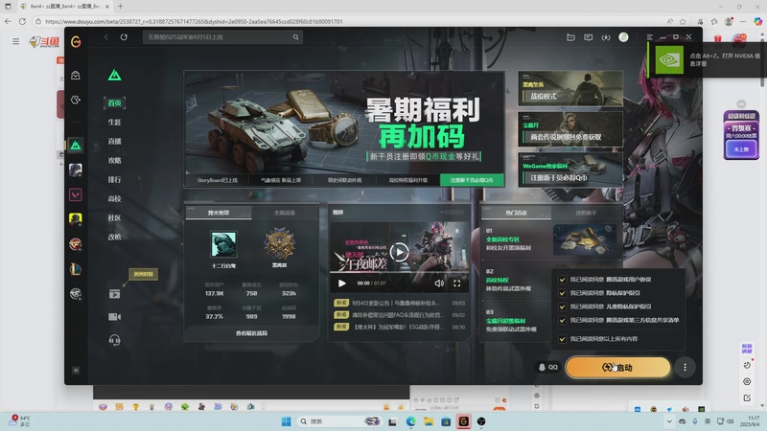The width and height of the screenshot is (767, 431).
Task: Select the green 注册新干员必得Q币 banner tab
Action: coord(472,180)
